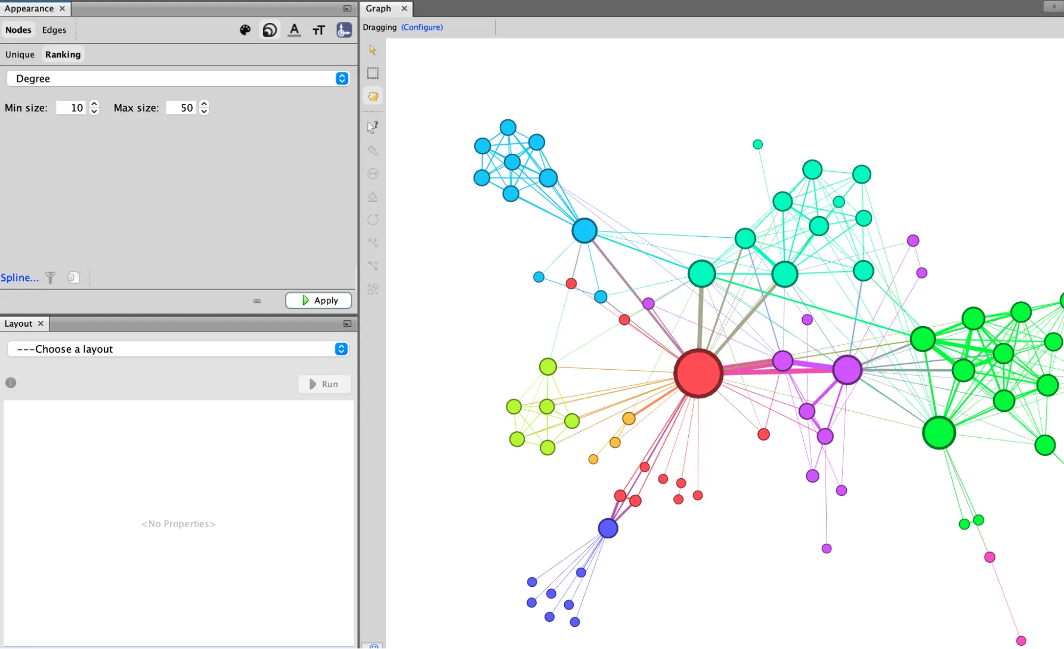This screenshot has width=1064, height=649.
Task: Increase the Min size stepper value
Action: [94, 104]
